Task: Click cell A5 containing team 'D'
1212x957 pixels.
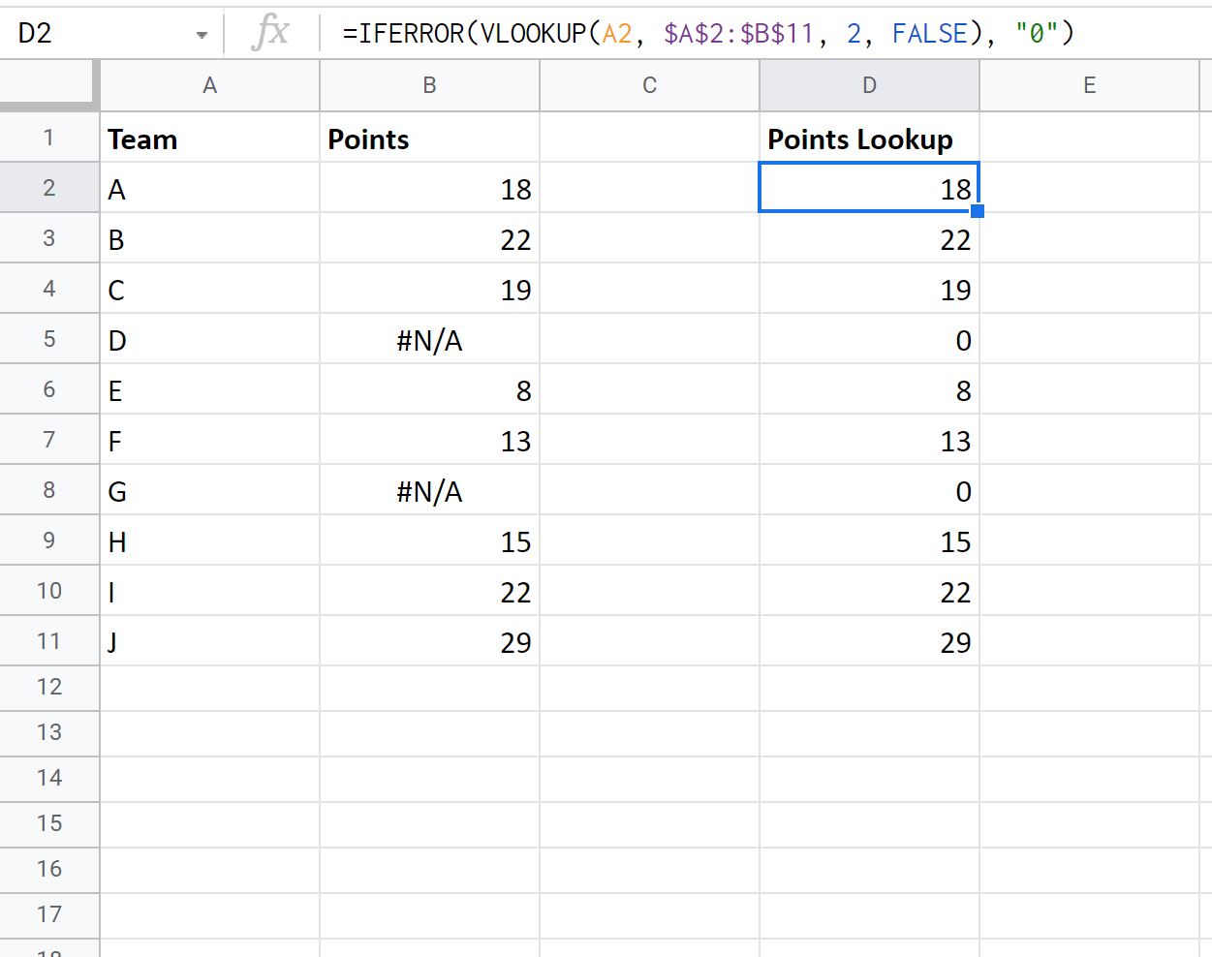Action: [210, 339]
